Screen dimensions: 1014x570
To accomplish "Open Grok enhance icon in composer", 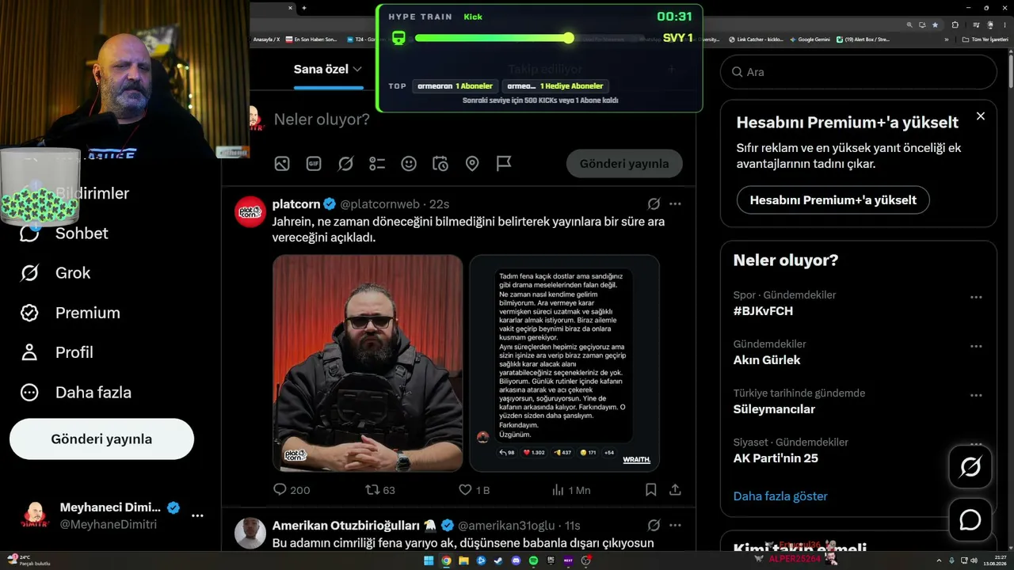I will point(345,164).
